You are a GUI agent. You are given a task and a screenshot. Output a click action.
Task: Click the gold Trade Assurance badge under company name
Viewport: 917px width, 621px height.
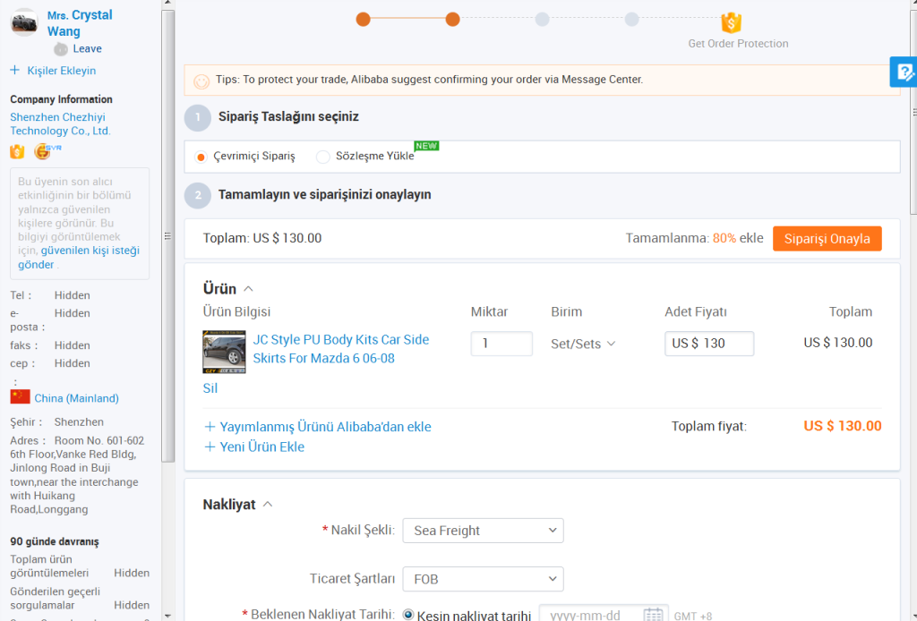[17, 152]
